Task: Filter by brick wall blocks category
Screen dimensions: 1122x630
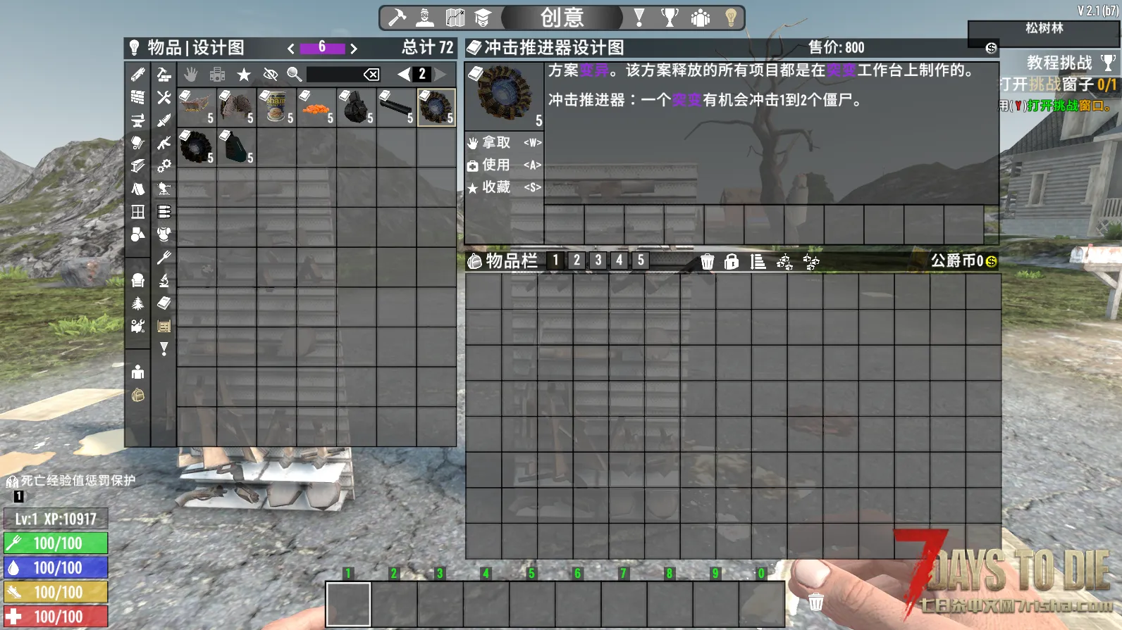Action: pyautogui.click(x=138, y=97)
